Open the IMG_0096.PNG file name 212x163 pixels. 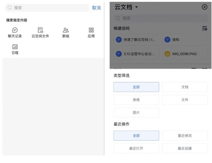pyautogui.click(x=184, y=54)
